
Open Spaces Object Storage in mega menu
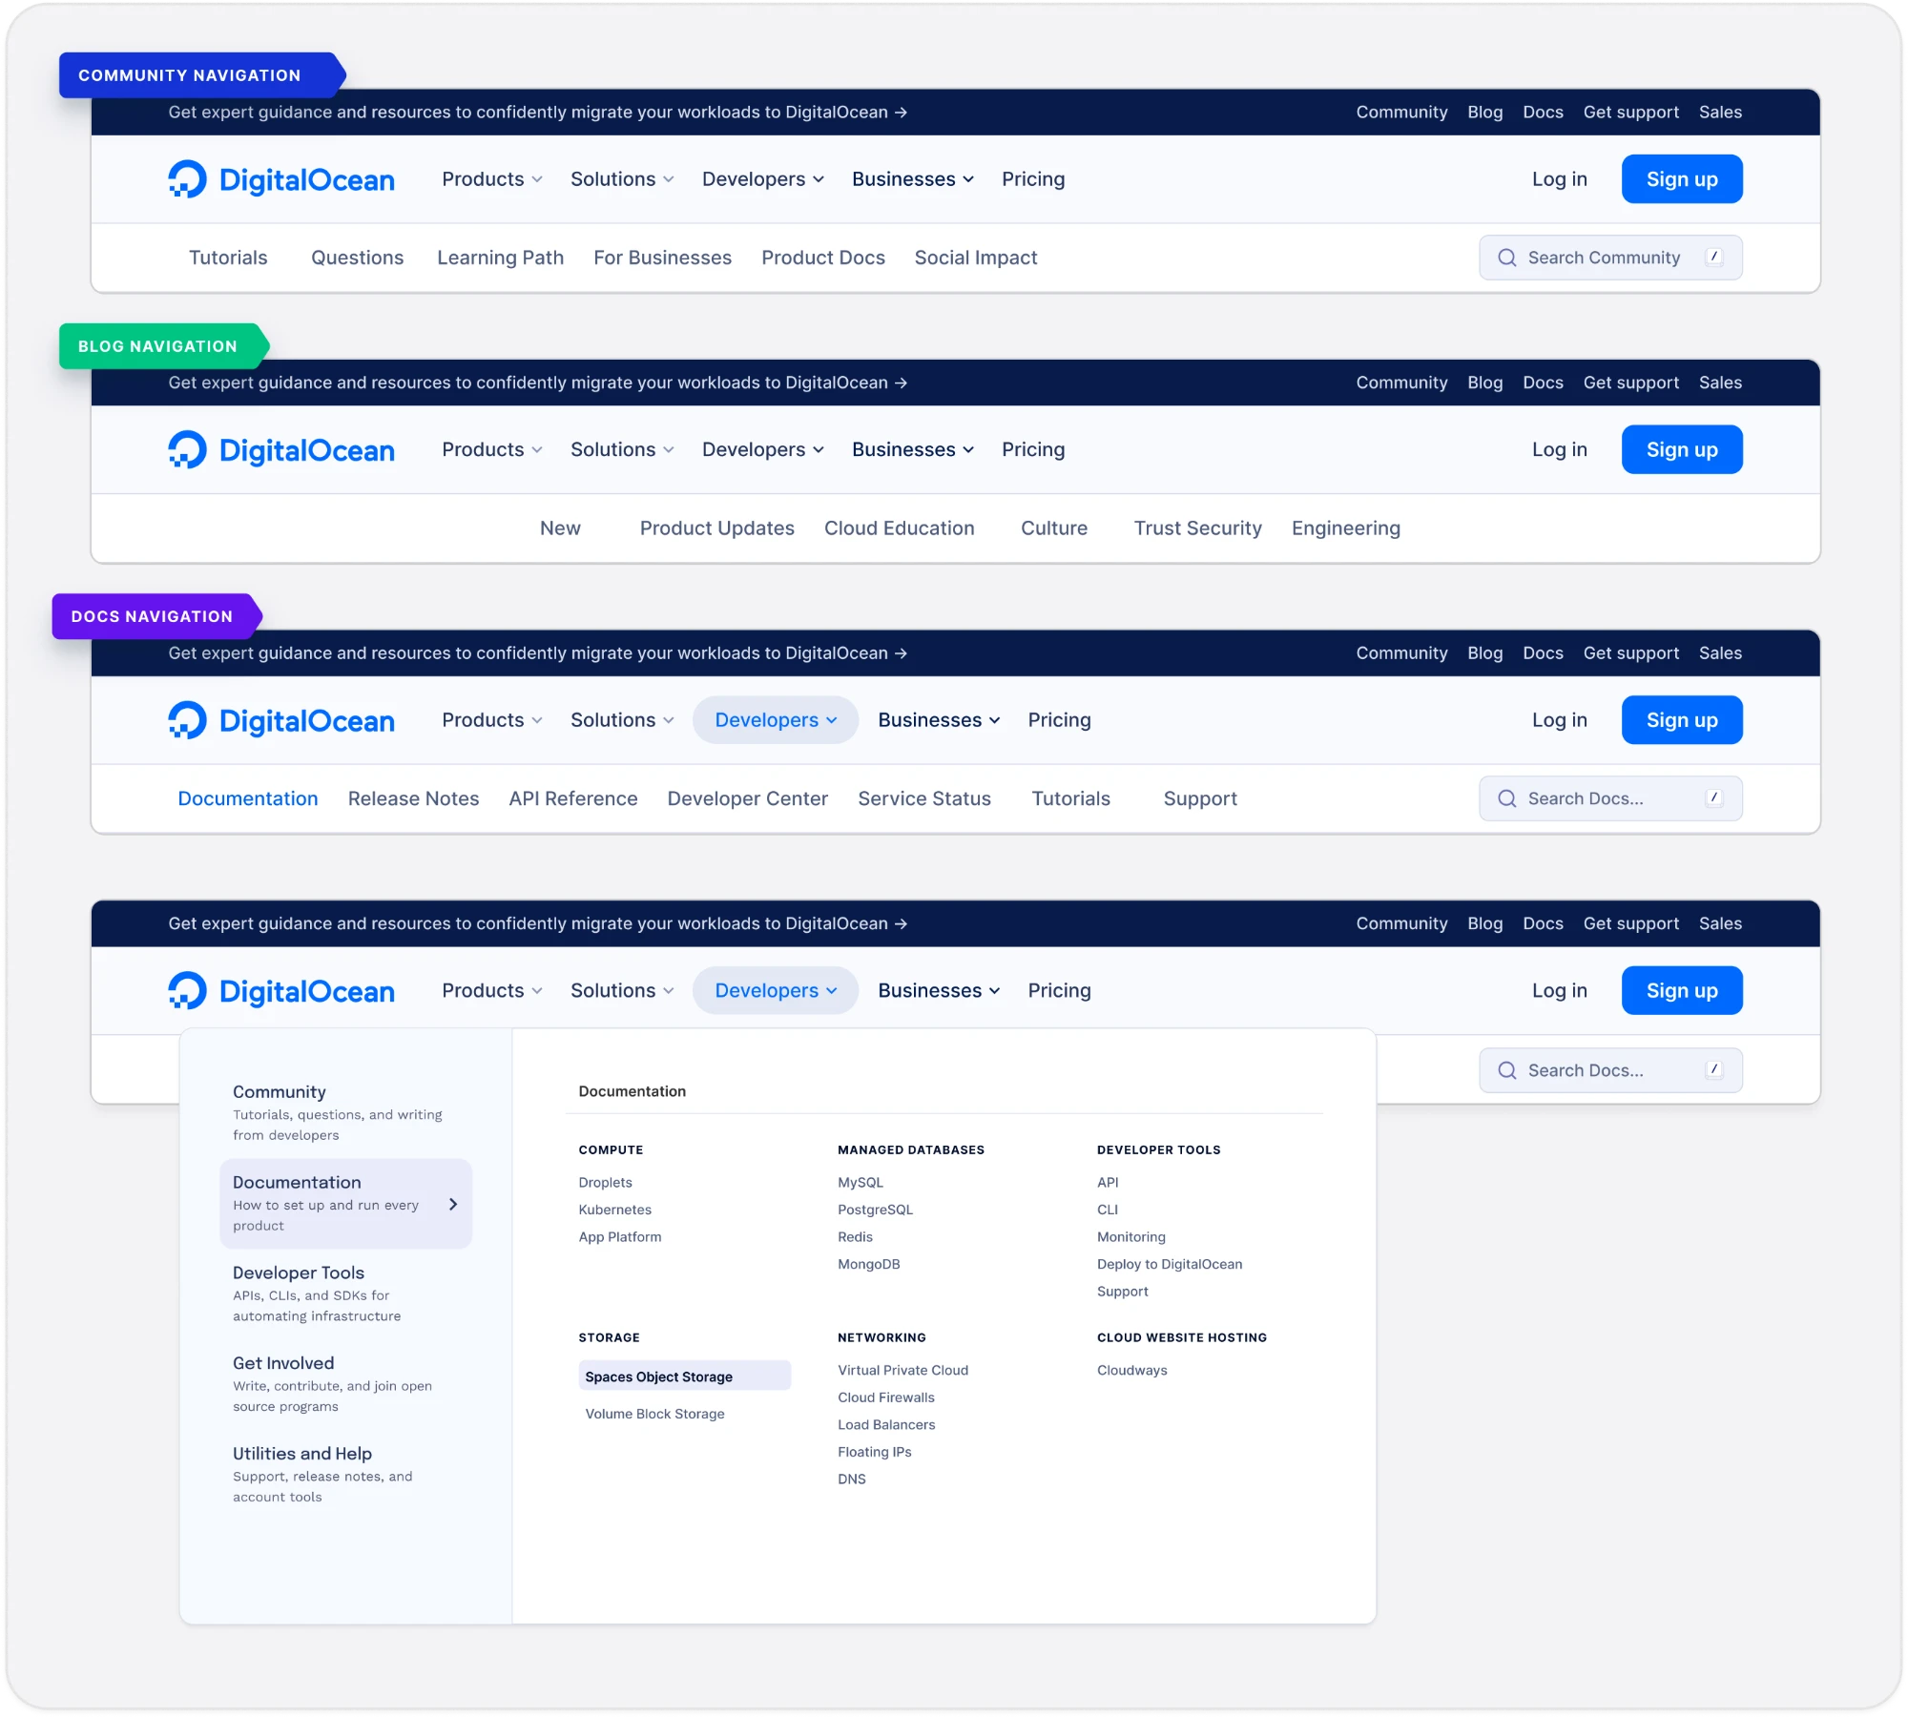[x=684, y=1376]
